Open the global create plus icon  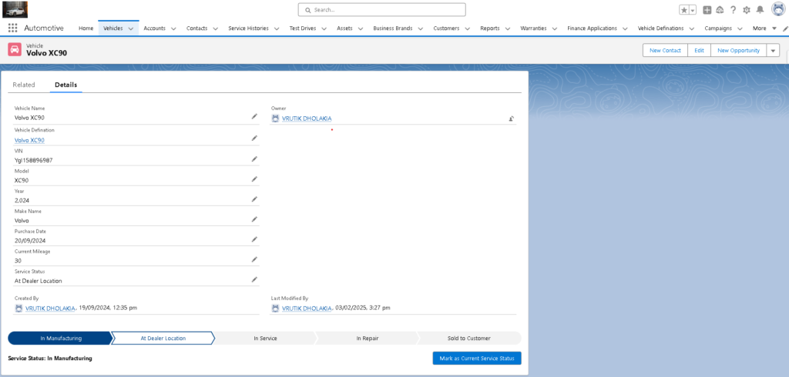pos(707,10)
